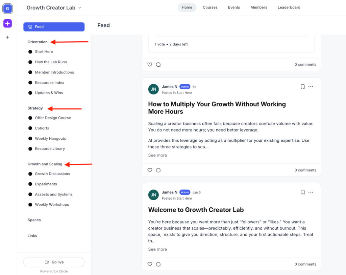Like the Welcome to Growth Creator Lab post
Screen dimensions: 346x275
pos(150,264)
